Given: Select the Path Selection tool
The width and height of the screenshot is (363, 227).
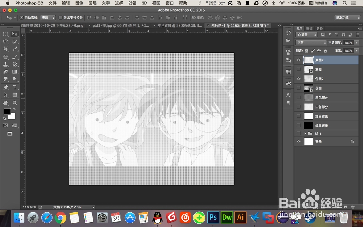Looking at the screenshot, I should pyautogui.click(x=5, y=95).
